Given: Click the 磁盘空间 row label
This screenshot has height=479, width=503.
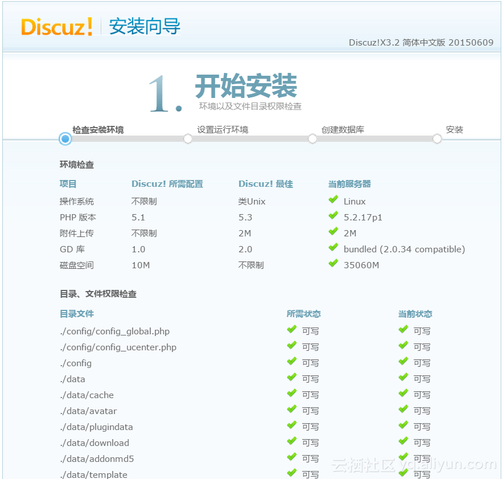Looking at the screenshot, I should coord(77,265).
